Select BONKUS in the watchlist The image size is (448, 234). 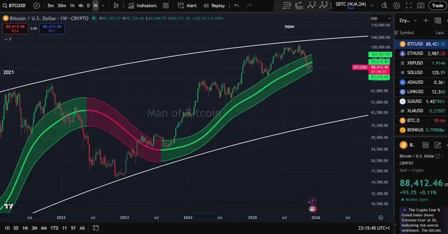click(x=421, y=130)
